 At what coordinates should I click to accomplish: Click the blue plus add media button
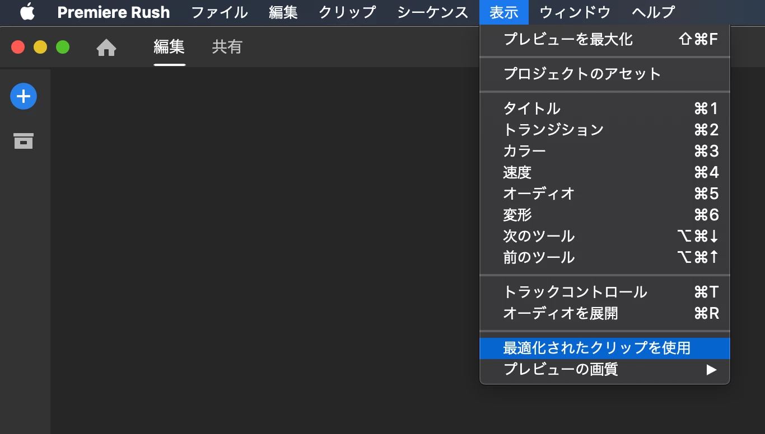coord(24,97)
